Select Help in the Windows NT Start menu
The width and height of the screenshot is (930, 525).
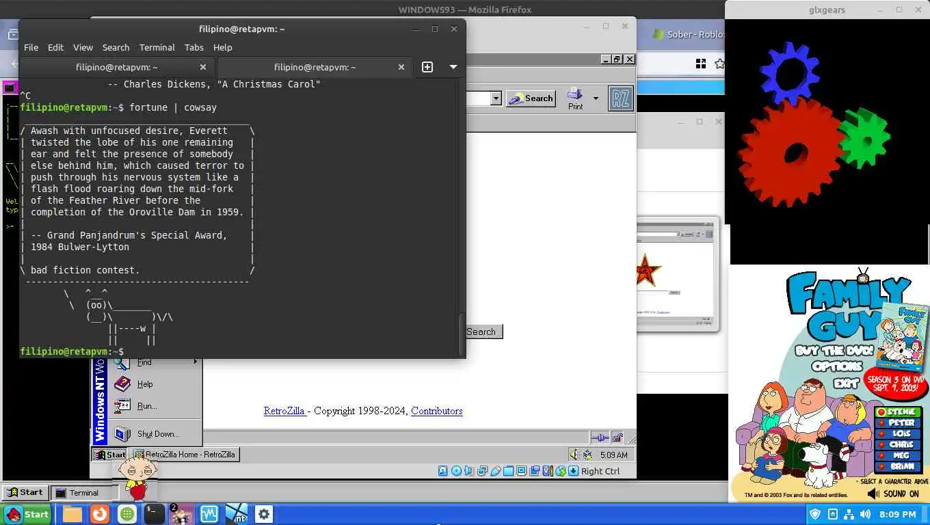pyautogui.click(x=155, y=384)
